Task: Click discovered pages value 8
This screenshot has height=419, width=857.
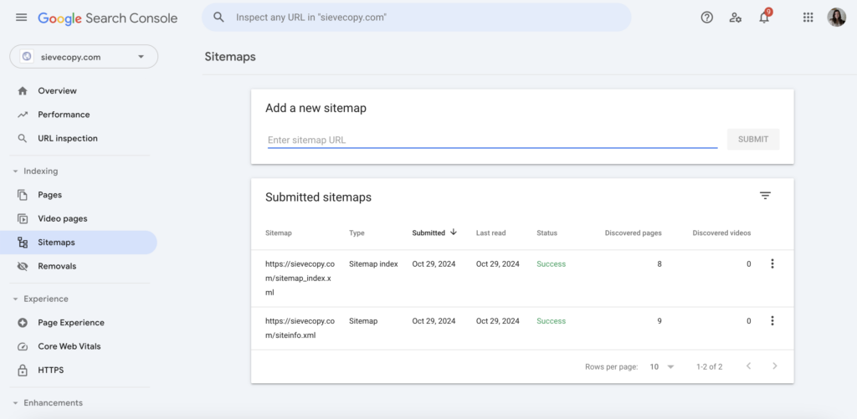Action: pyautogui.click(x=659, y=263)
